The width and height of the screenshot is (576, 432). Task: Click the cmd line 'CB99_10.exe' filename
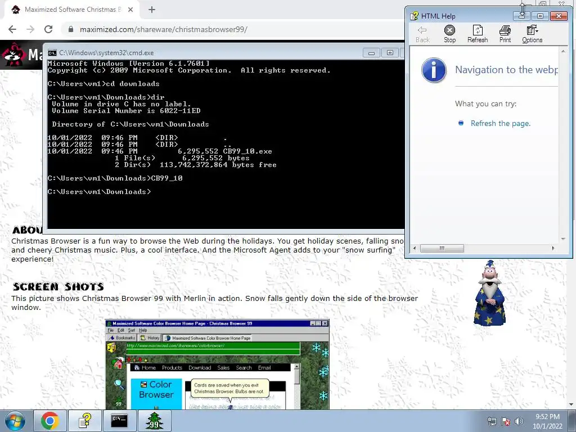pos(247,151)
